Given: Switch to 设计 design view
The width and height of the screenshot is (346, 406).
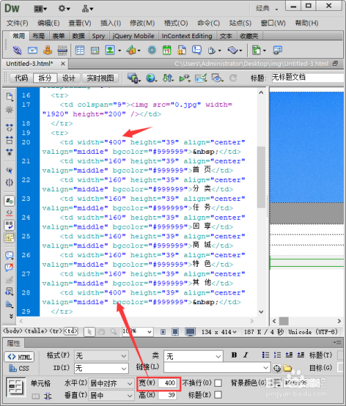Looking at the screenshot, I should tap(69, 78).
